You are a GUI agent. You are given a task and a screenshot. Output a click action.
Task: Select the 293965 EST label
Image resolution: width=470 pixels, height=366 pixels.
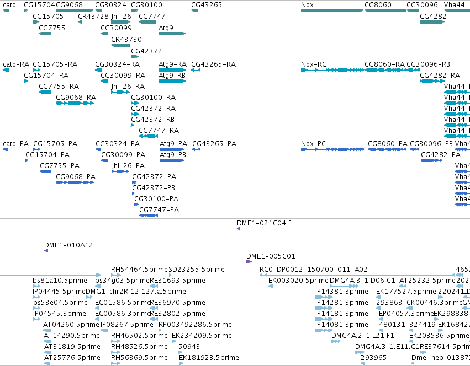pyautogui.click(x=373, y=358)
